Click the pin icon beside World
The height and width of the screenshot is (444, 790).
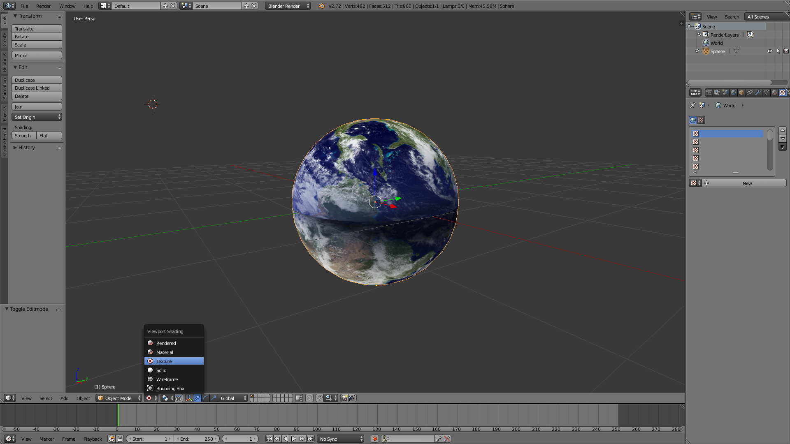(693, 105)
